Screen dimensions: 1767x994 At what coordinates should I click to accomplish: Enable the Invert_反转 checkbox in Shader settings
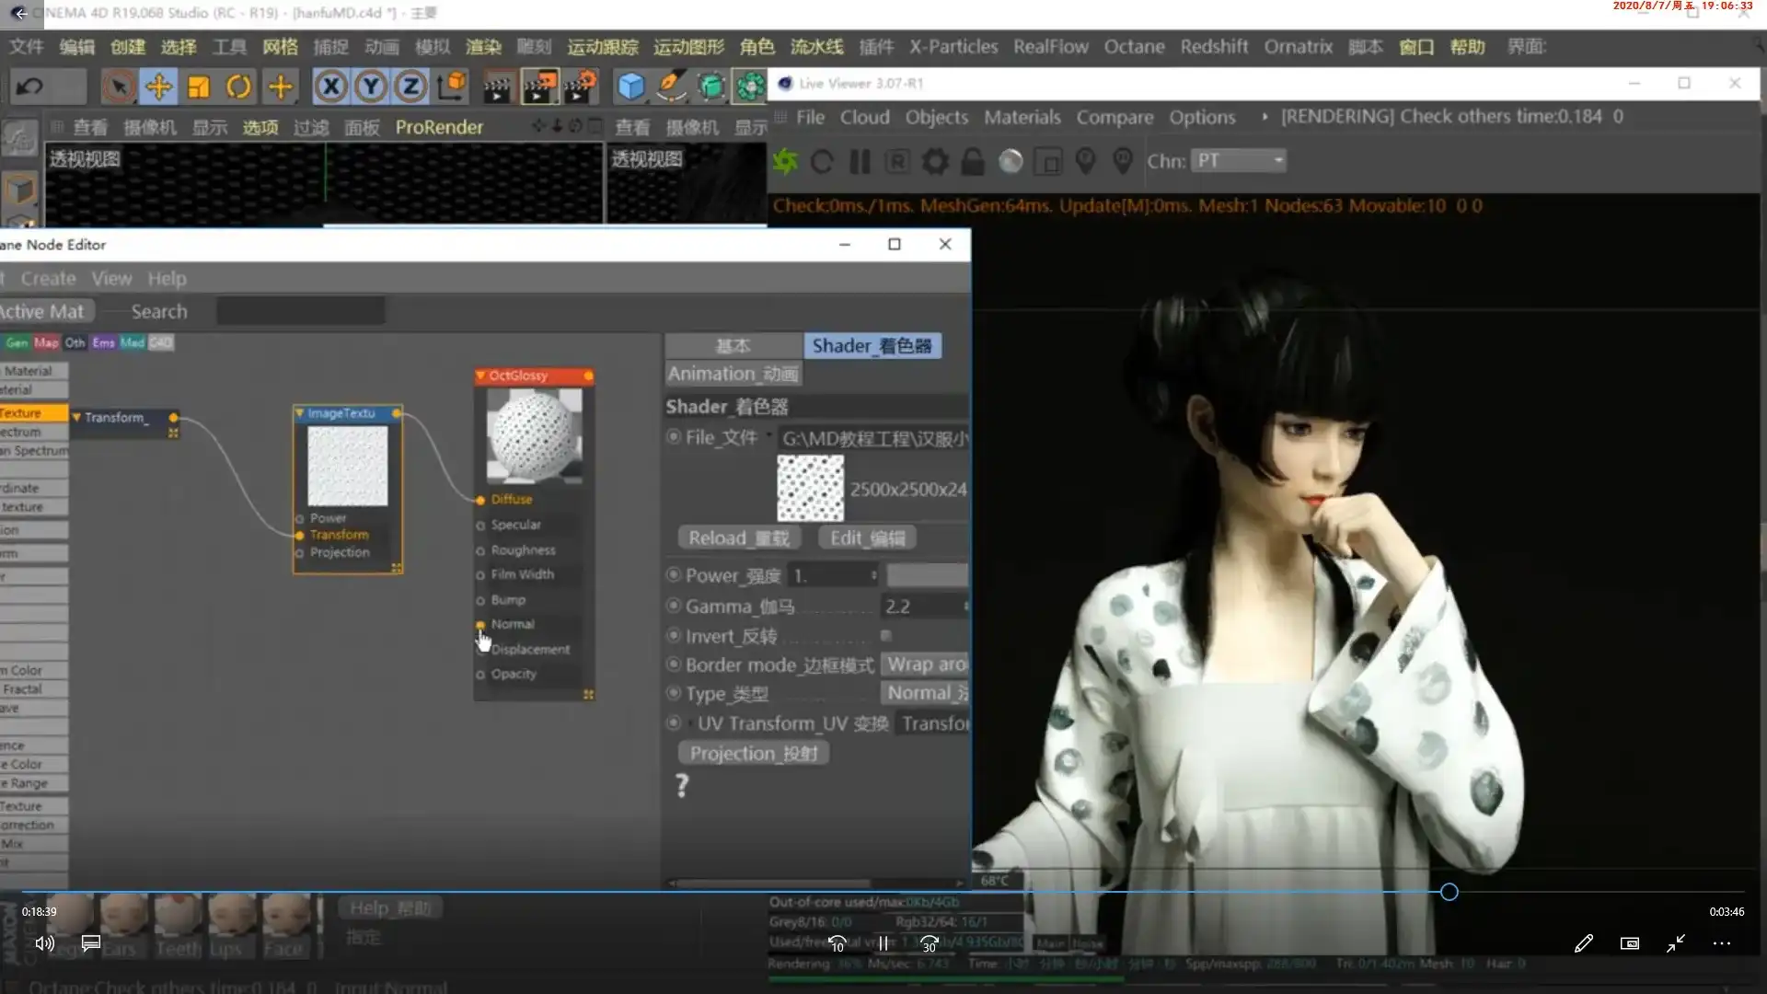point(886,636)
